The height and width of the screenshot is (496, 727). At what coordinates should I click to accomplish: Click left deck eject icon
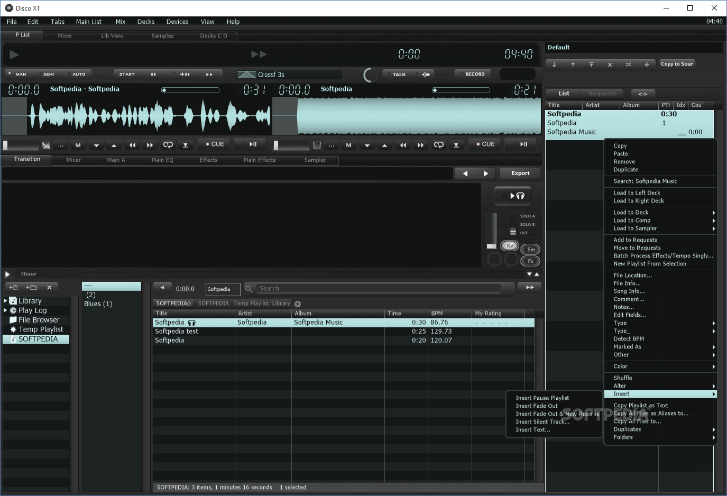click(x=186, y=145)
